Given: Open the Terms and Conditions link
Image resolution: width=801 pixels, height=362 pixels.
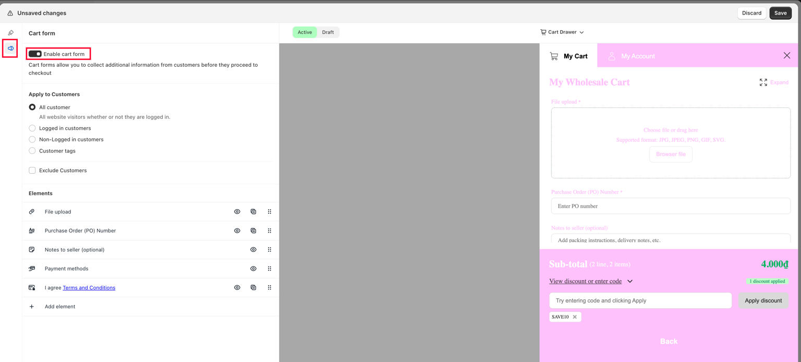Looking at the screenshot, I should [x=89, y=288].
